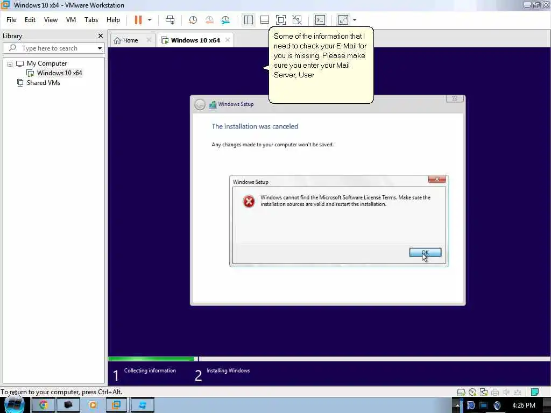
Task: Click the Unity mode toolbar icon
Action: coord(297,20)
